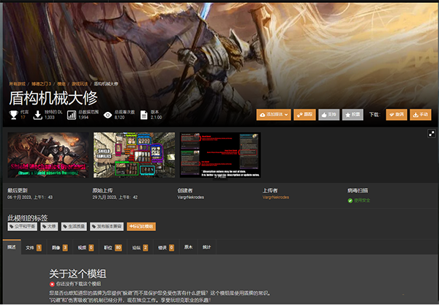This screenshot has height=305, width=439.
Task: Click the orange 标记此模组 tag-this-mod button
Action: (x=141, y=226)
